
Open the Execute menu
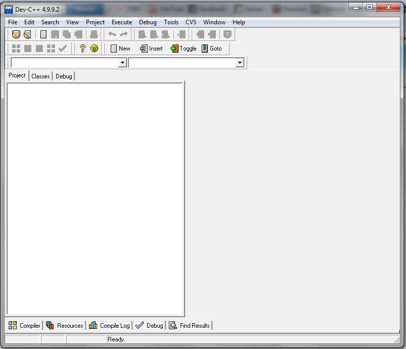tap(121, 22)
